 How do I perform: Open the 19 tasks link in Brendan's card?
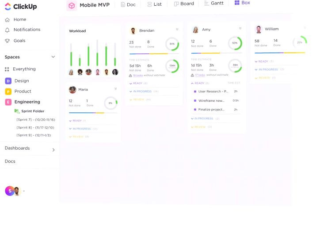138,76
